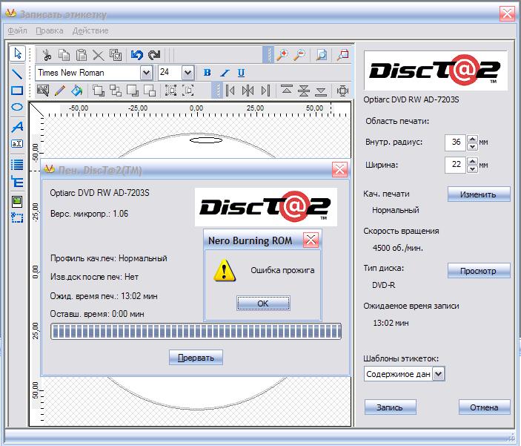521x446 pixels.
Task: Click the zoom in magnifier
Action: pos(282,54)
